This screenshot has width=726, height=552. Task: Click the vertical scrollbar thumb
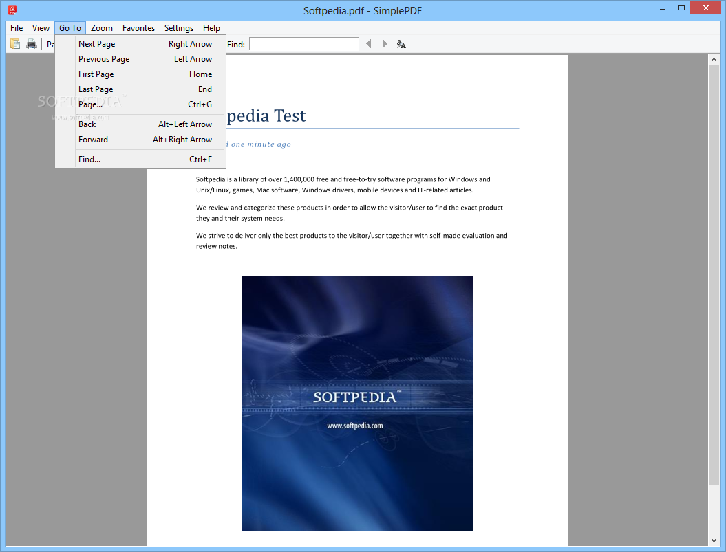(x=714, y=275)
